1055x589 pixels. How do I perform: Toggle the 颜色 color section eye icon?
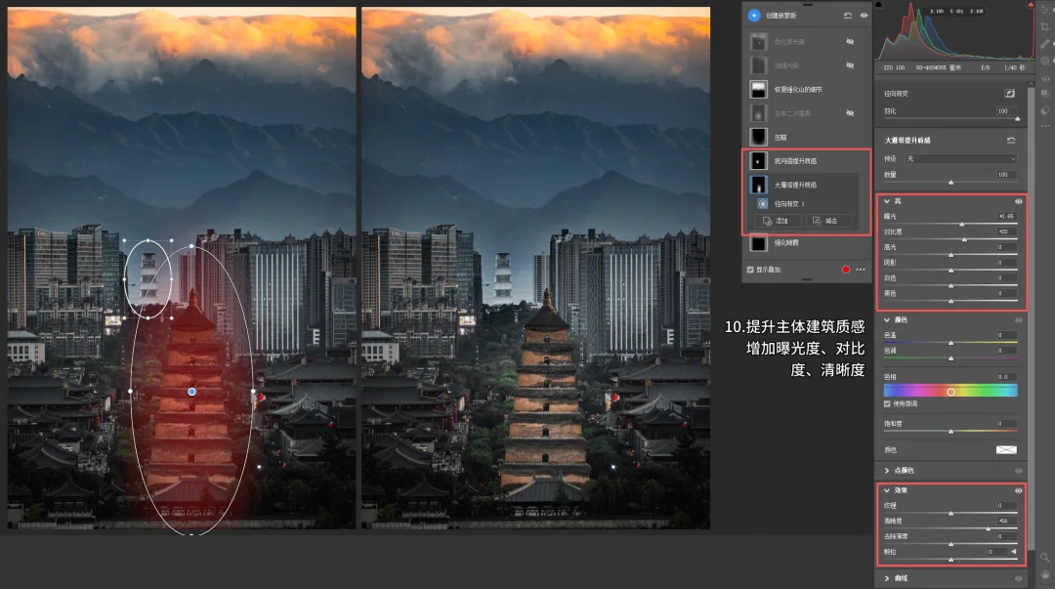(1019, 319)
